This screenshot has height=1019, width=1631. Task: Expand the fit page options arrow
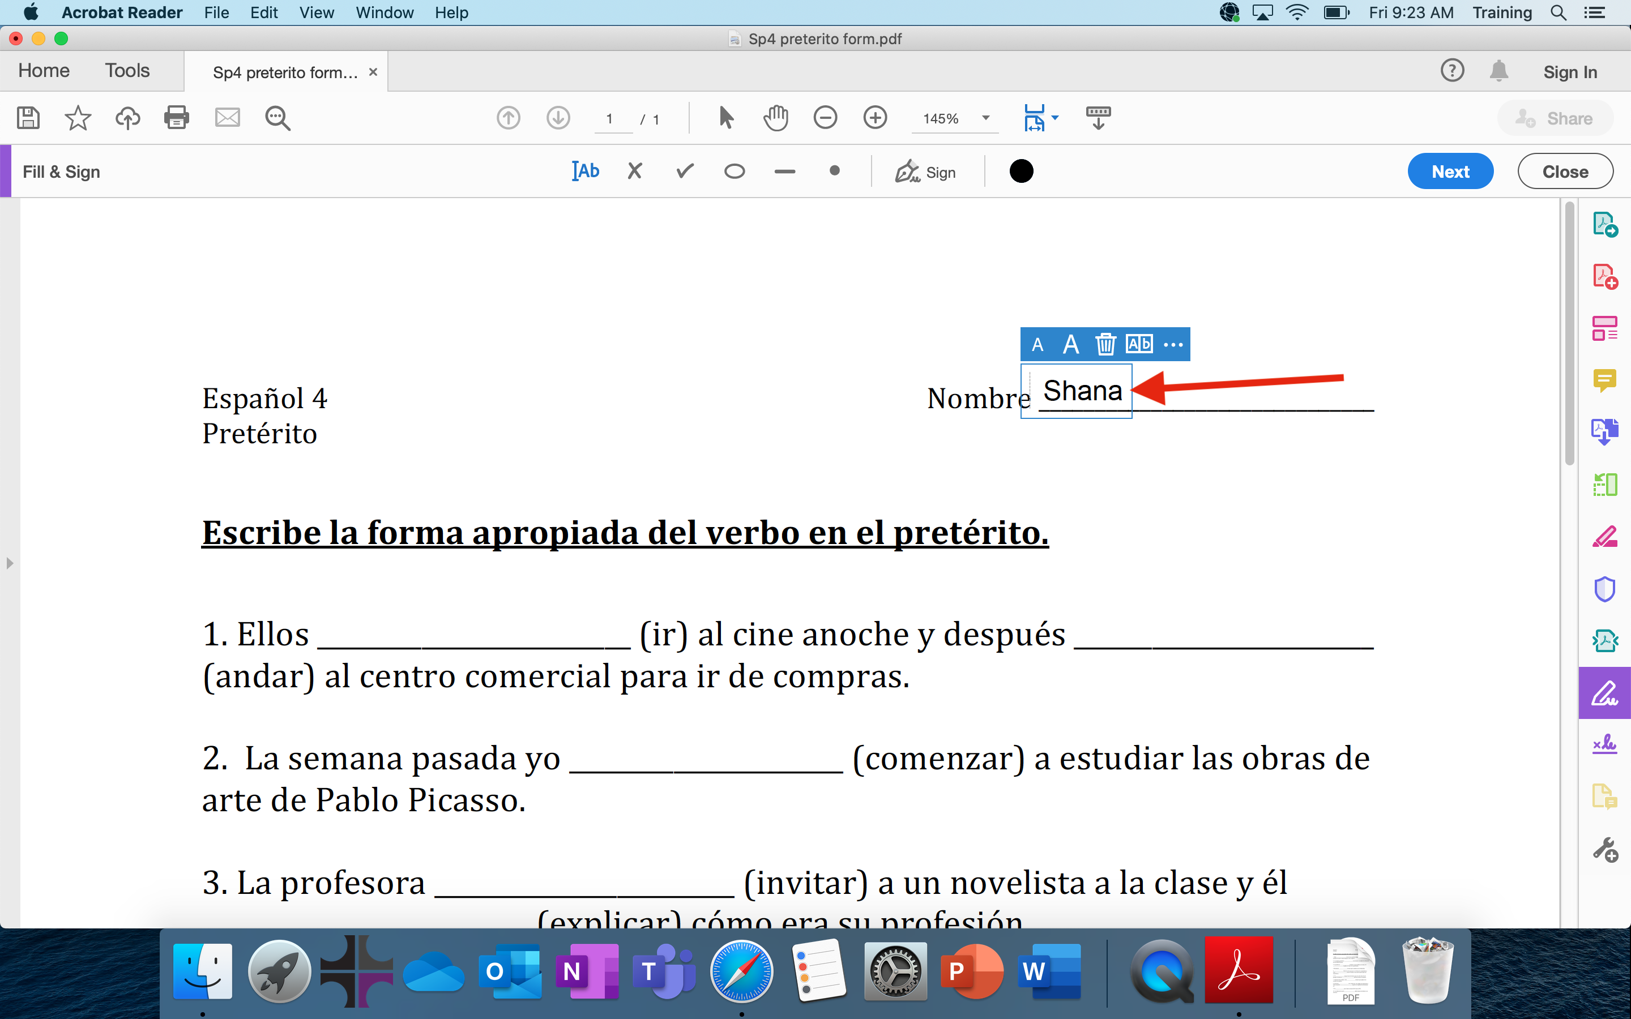[x=1056, y=118]
